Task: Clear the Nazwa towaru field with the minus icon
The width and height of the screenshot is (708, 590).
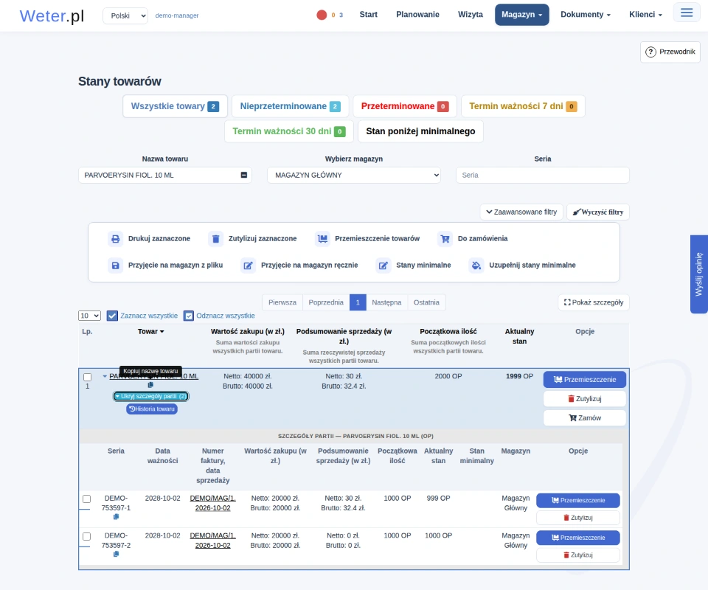Action: 244,175
